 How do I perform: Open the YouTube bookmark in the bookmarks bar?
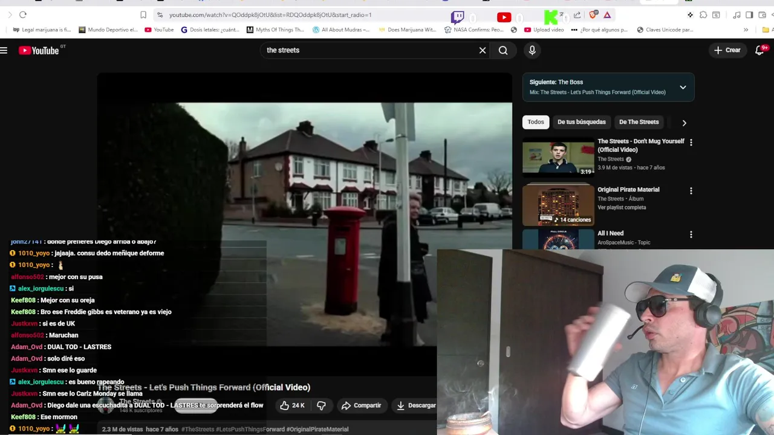coord(159,30)
